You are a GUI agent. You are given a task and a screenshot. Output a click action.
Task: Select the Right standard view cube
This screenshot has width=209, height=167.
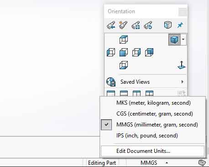click(136, 52)
